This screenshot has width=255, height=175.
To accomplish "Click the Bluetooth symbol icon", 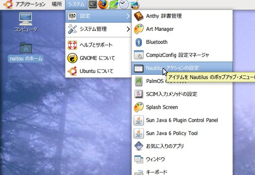I will tap(139, 42).
